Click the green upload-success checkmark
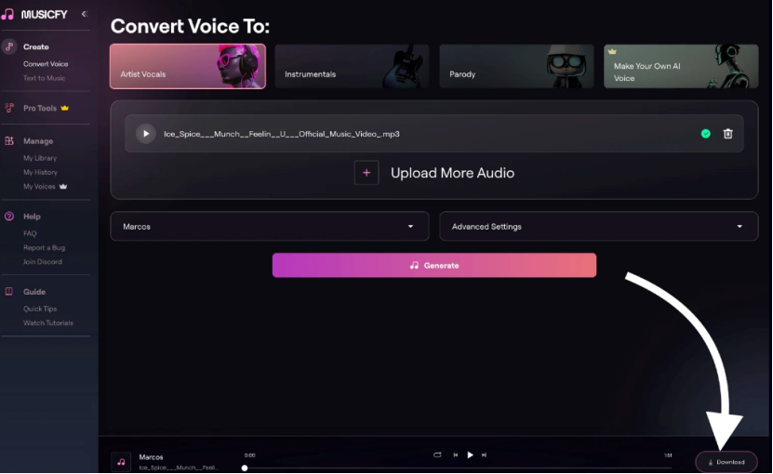The height and width of the screenshot is (474, 773). point(705,134)
